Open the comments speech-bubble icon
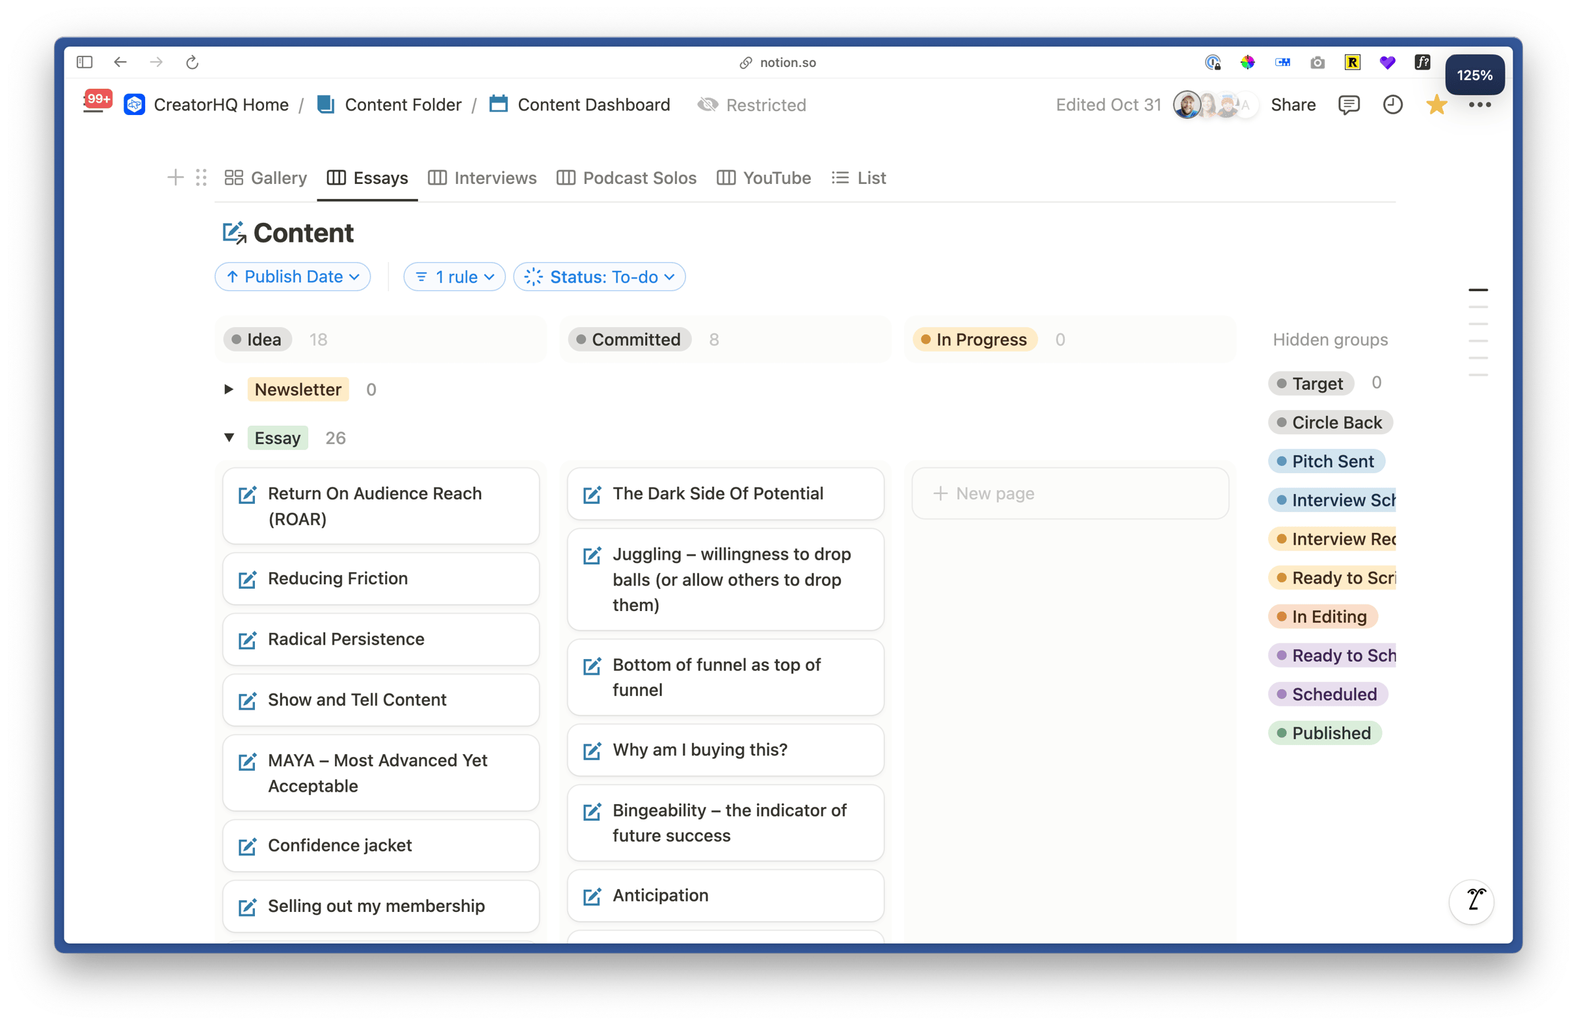This screenshot has width=1577, height=1025. pyautogui.click(x=1348, y=104)
